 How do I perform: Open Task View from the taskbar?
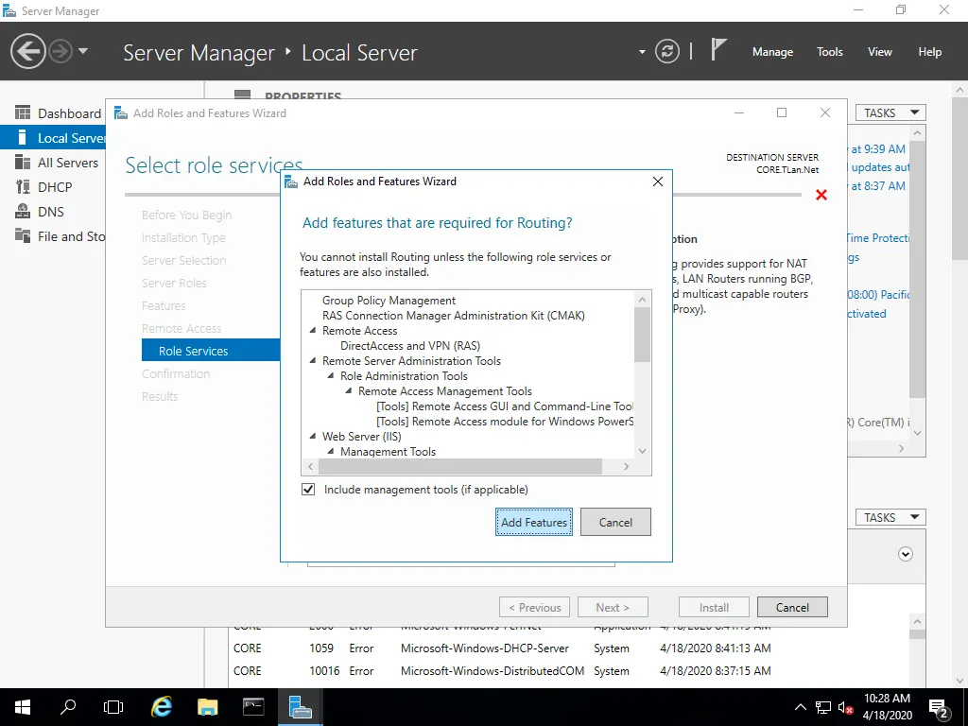click(x=113, y=707)
